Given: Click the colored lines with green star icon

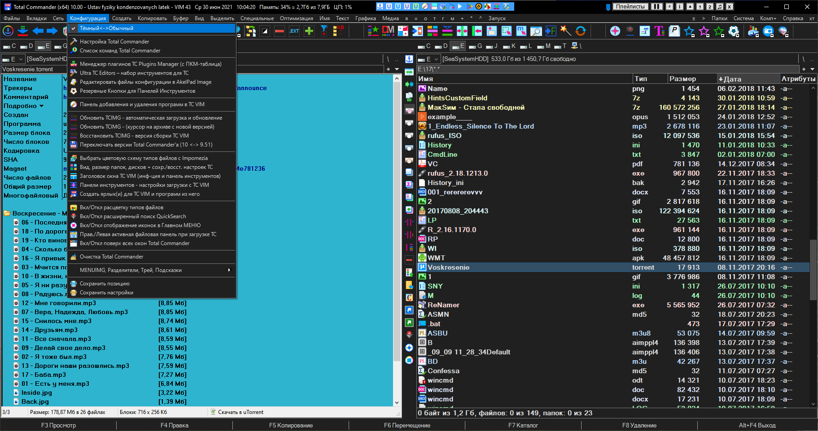Looking at the screenshot, I should (x=373, y=31).
